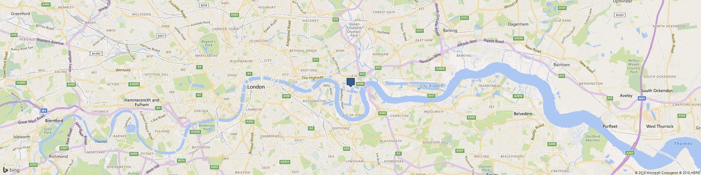Click the A102 road badge near the pin
The image size is (701, 175).
(x=361, y=84)
